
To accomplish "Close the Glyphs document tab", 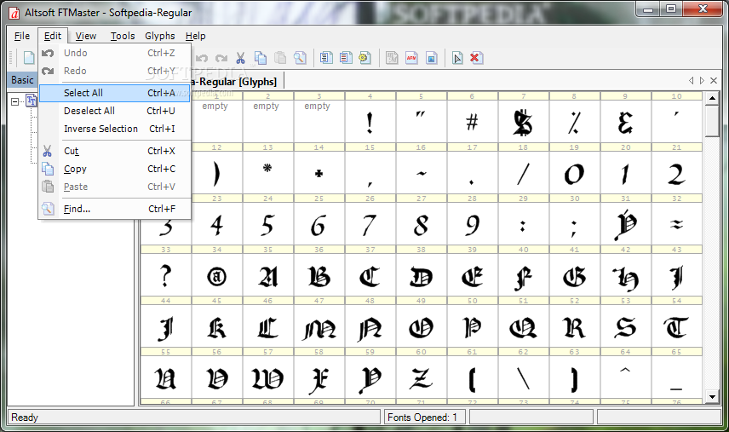I will pyautogui.click(x=714, y=80).
